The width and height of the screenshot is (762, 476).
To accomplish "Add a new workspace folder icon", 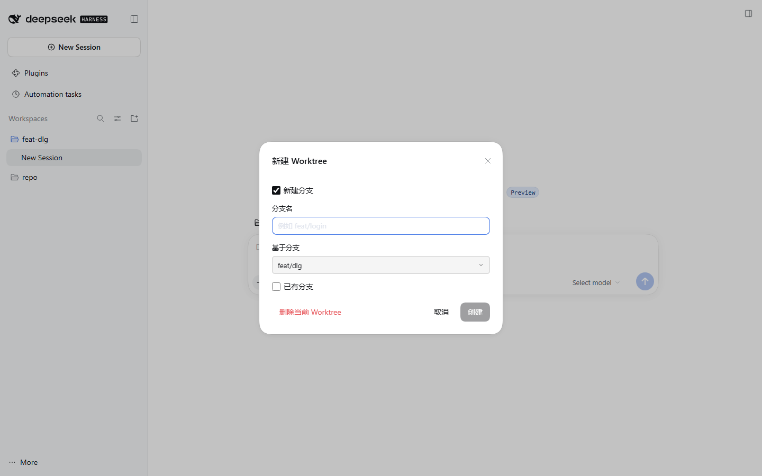I will pyautogui.click(x=134, y=118).
